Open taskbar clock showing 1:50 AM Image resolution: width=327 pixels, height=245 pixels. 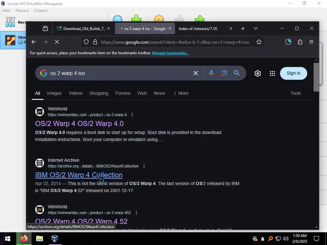(x=300, y=239)
